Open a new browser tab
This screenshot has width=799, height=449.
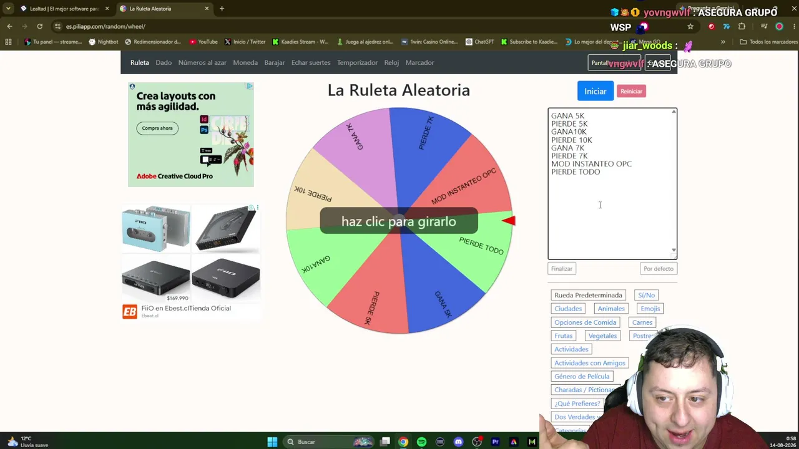pos(222,9)
